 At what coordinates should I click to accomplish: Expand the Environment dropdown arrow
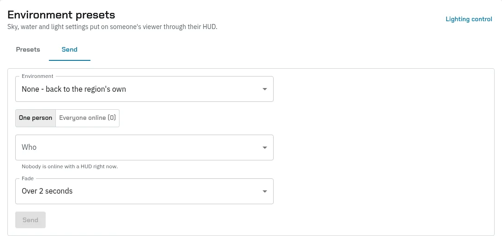(264, 89)
